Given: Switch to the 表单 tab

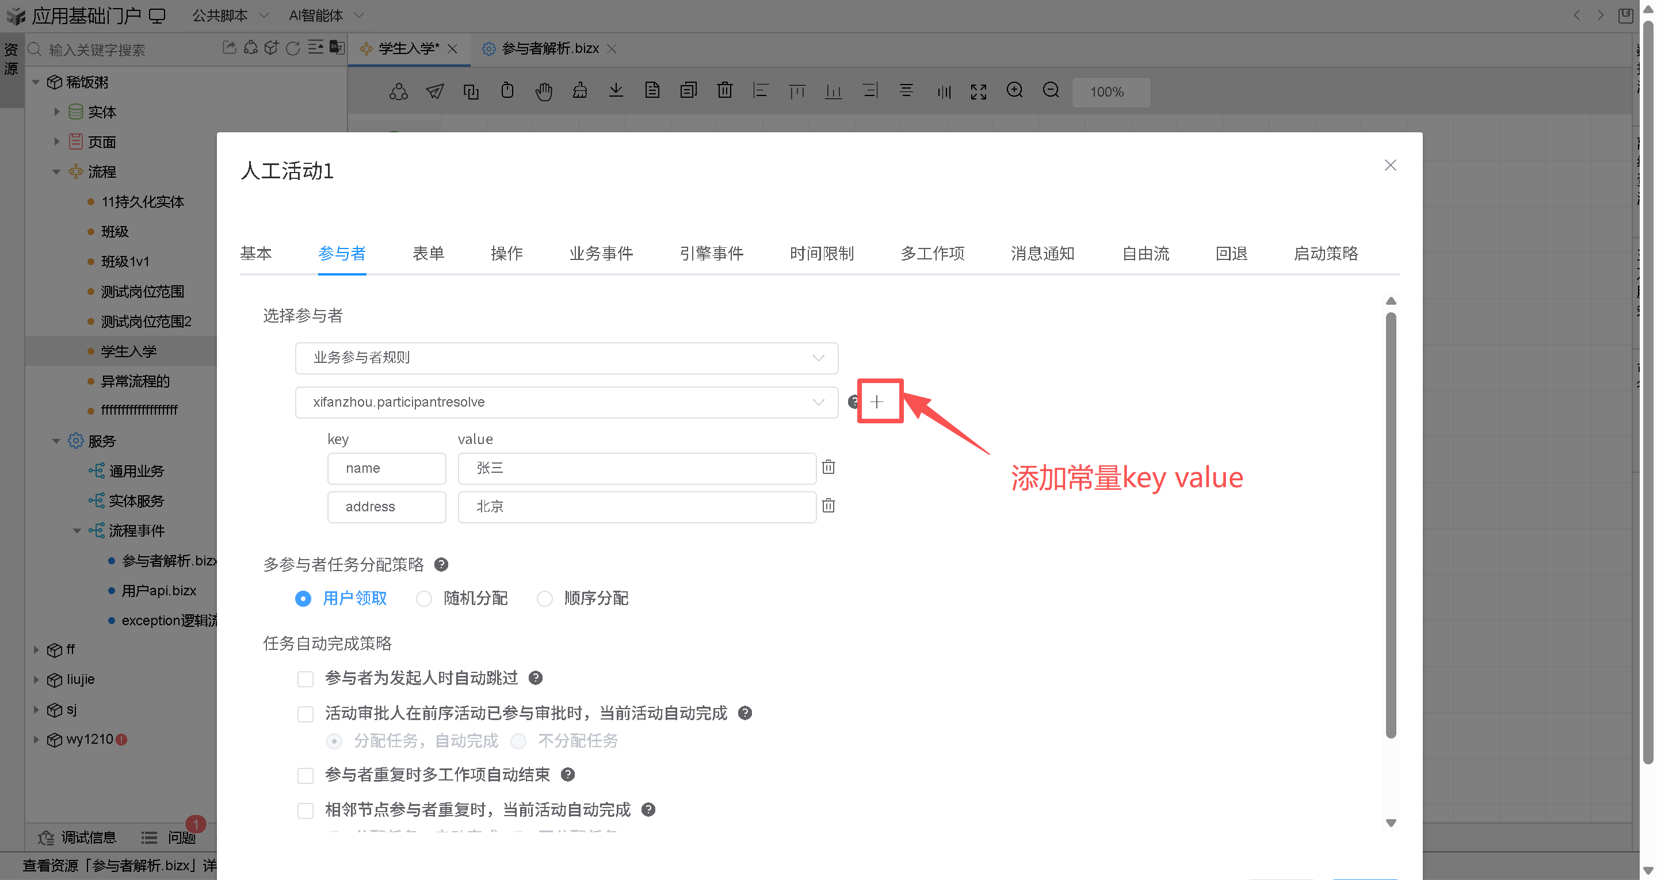Looking at the screenshot, I should tap(429, 254).
